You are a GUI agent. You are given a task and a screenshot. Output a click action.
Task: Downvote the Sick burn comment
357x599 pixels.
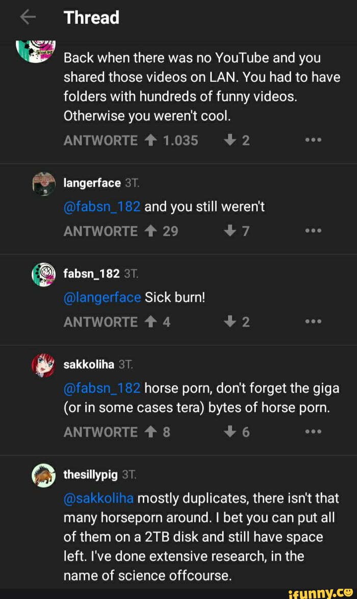coord(229,322)
